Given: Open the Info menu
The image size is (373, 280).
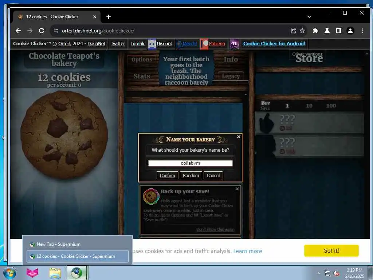Looking at the screenshot, I should tap(231, 59).
